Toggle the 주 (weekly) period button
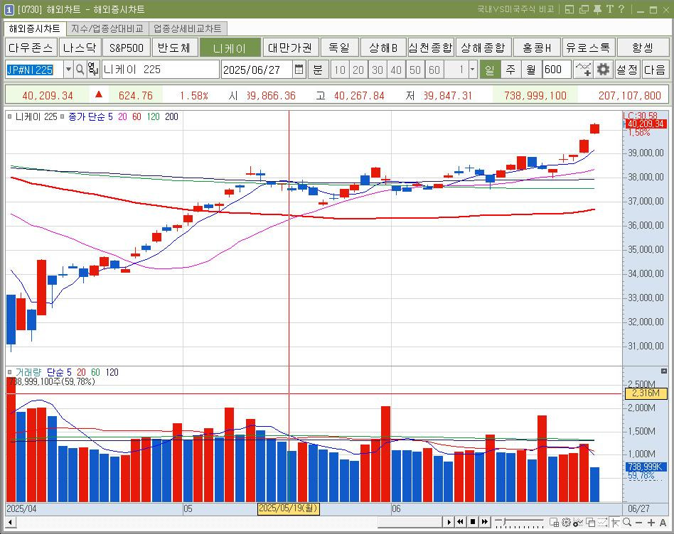 tap(510, 69)
